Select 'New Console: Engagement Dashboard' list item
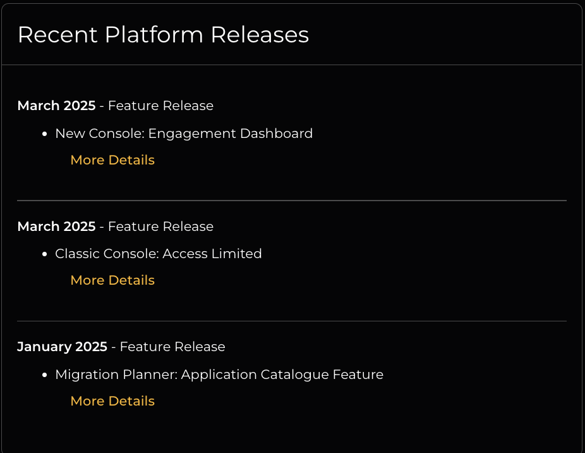The width and height of the screenshot is (585, 453). 184,133
